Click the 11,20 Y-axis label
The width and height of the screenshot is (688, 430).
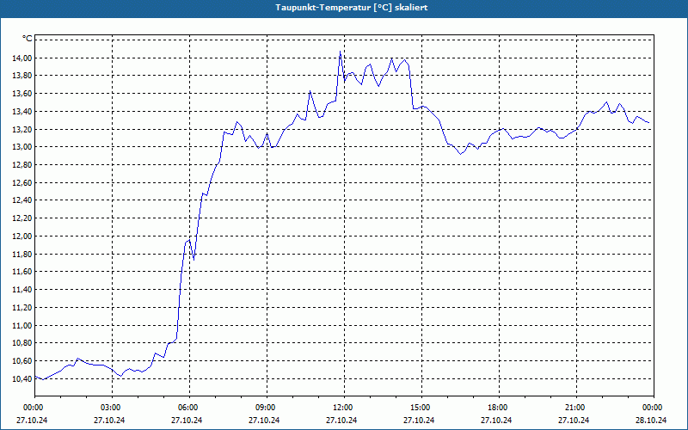point(21,308)
